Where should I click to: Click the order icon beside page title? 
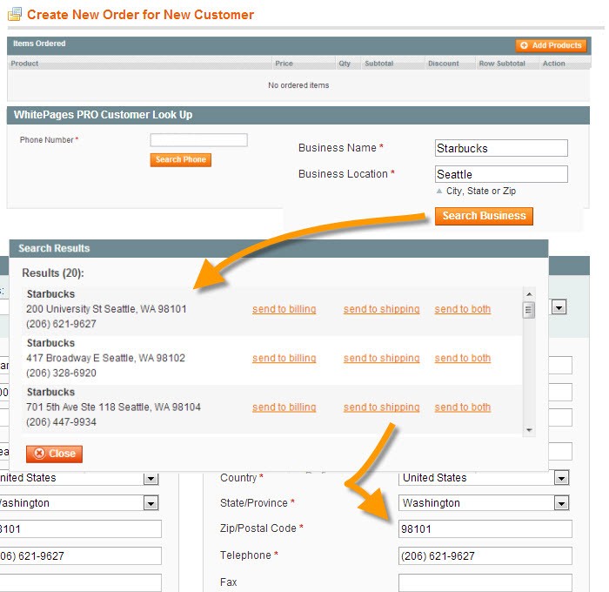[x=15, y=15]
